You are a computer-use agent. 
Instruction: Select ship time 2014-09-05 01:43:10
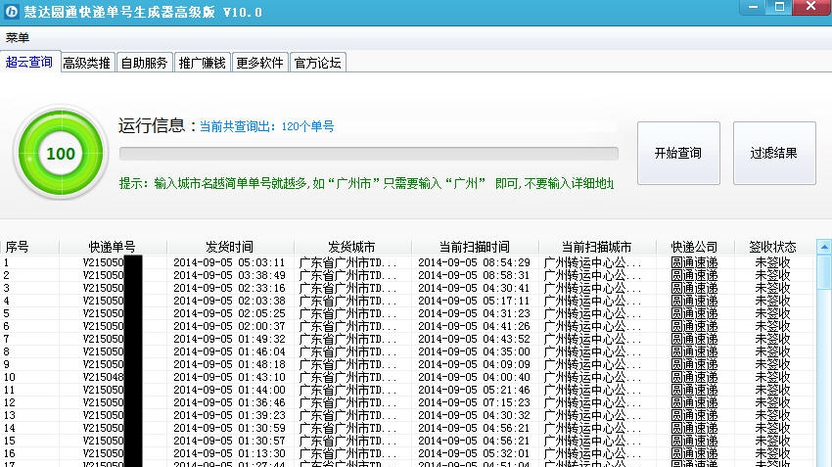229,377
